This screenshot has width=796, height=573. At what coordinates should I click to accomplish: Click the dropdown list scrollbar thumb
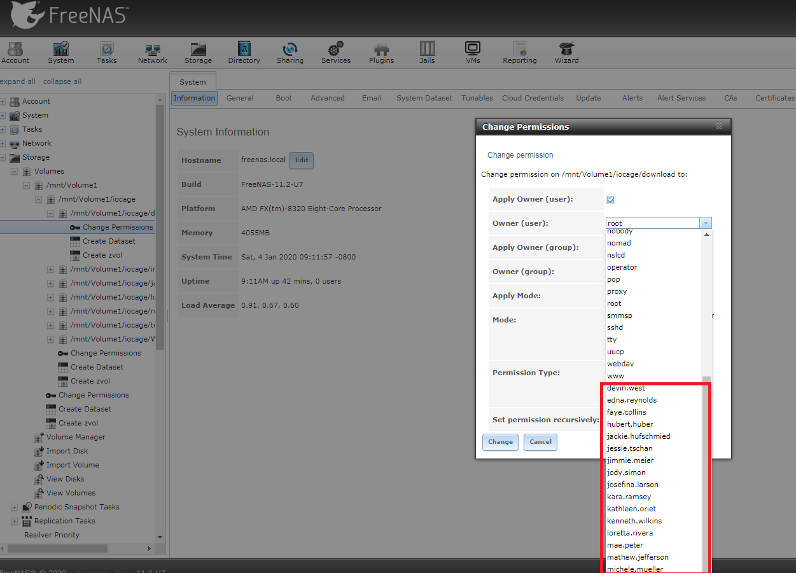pos(706,474)
